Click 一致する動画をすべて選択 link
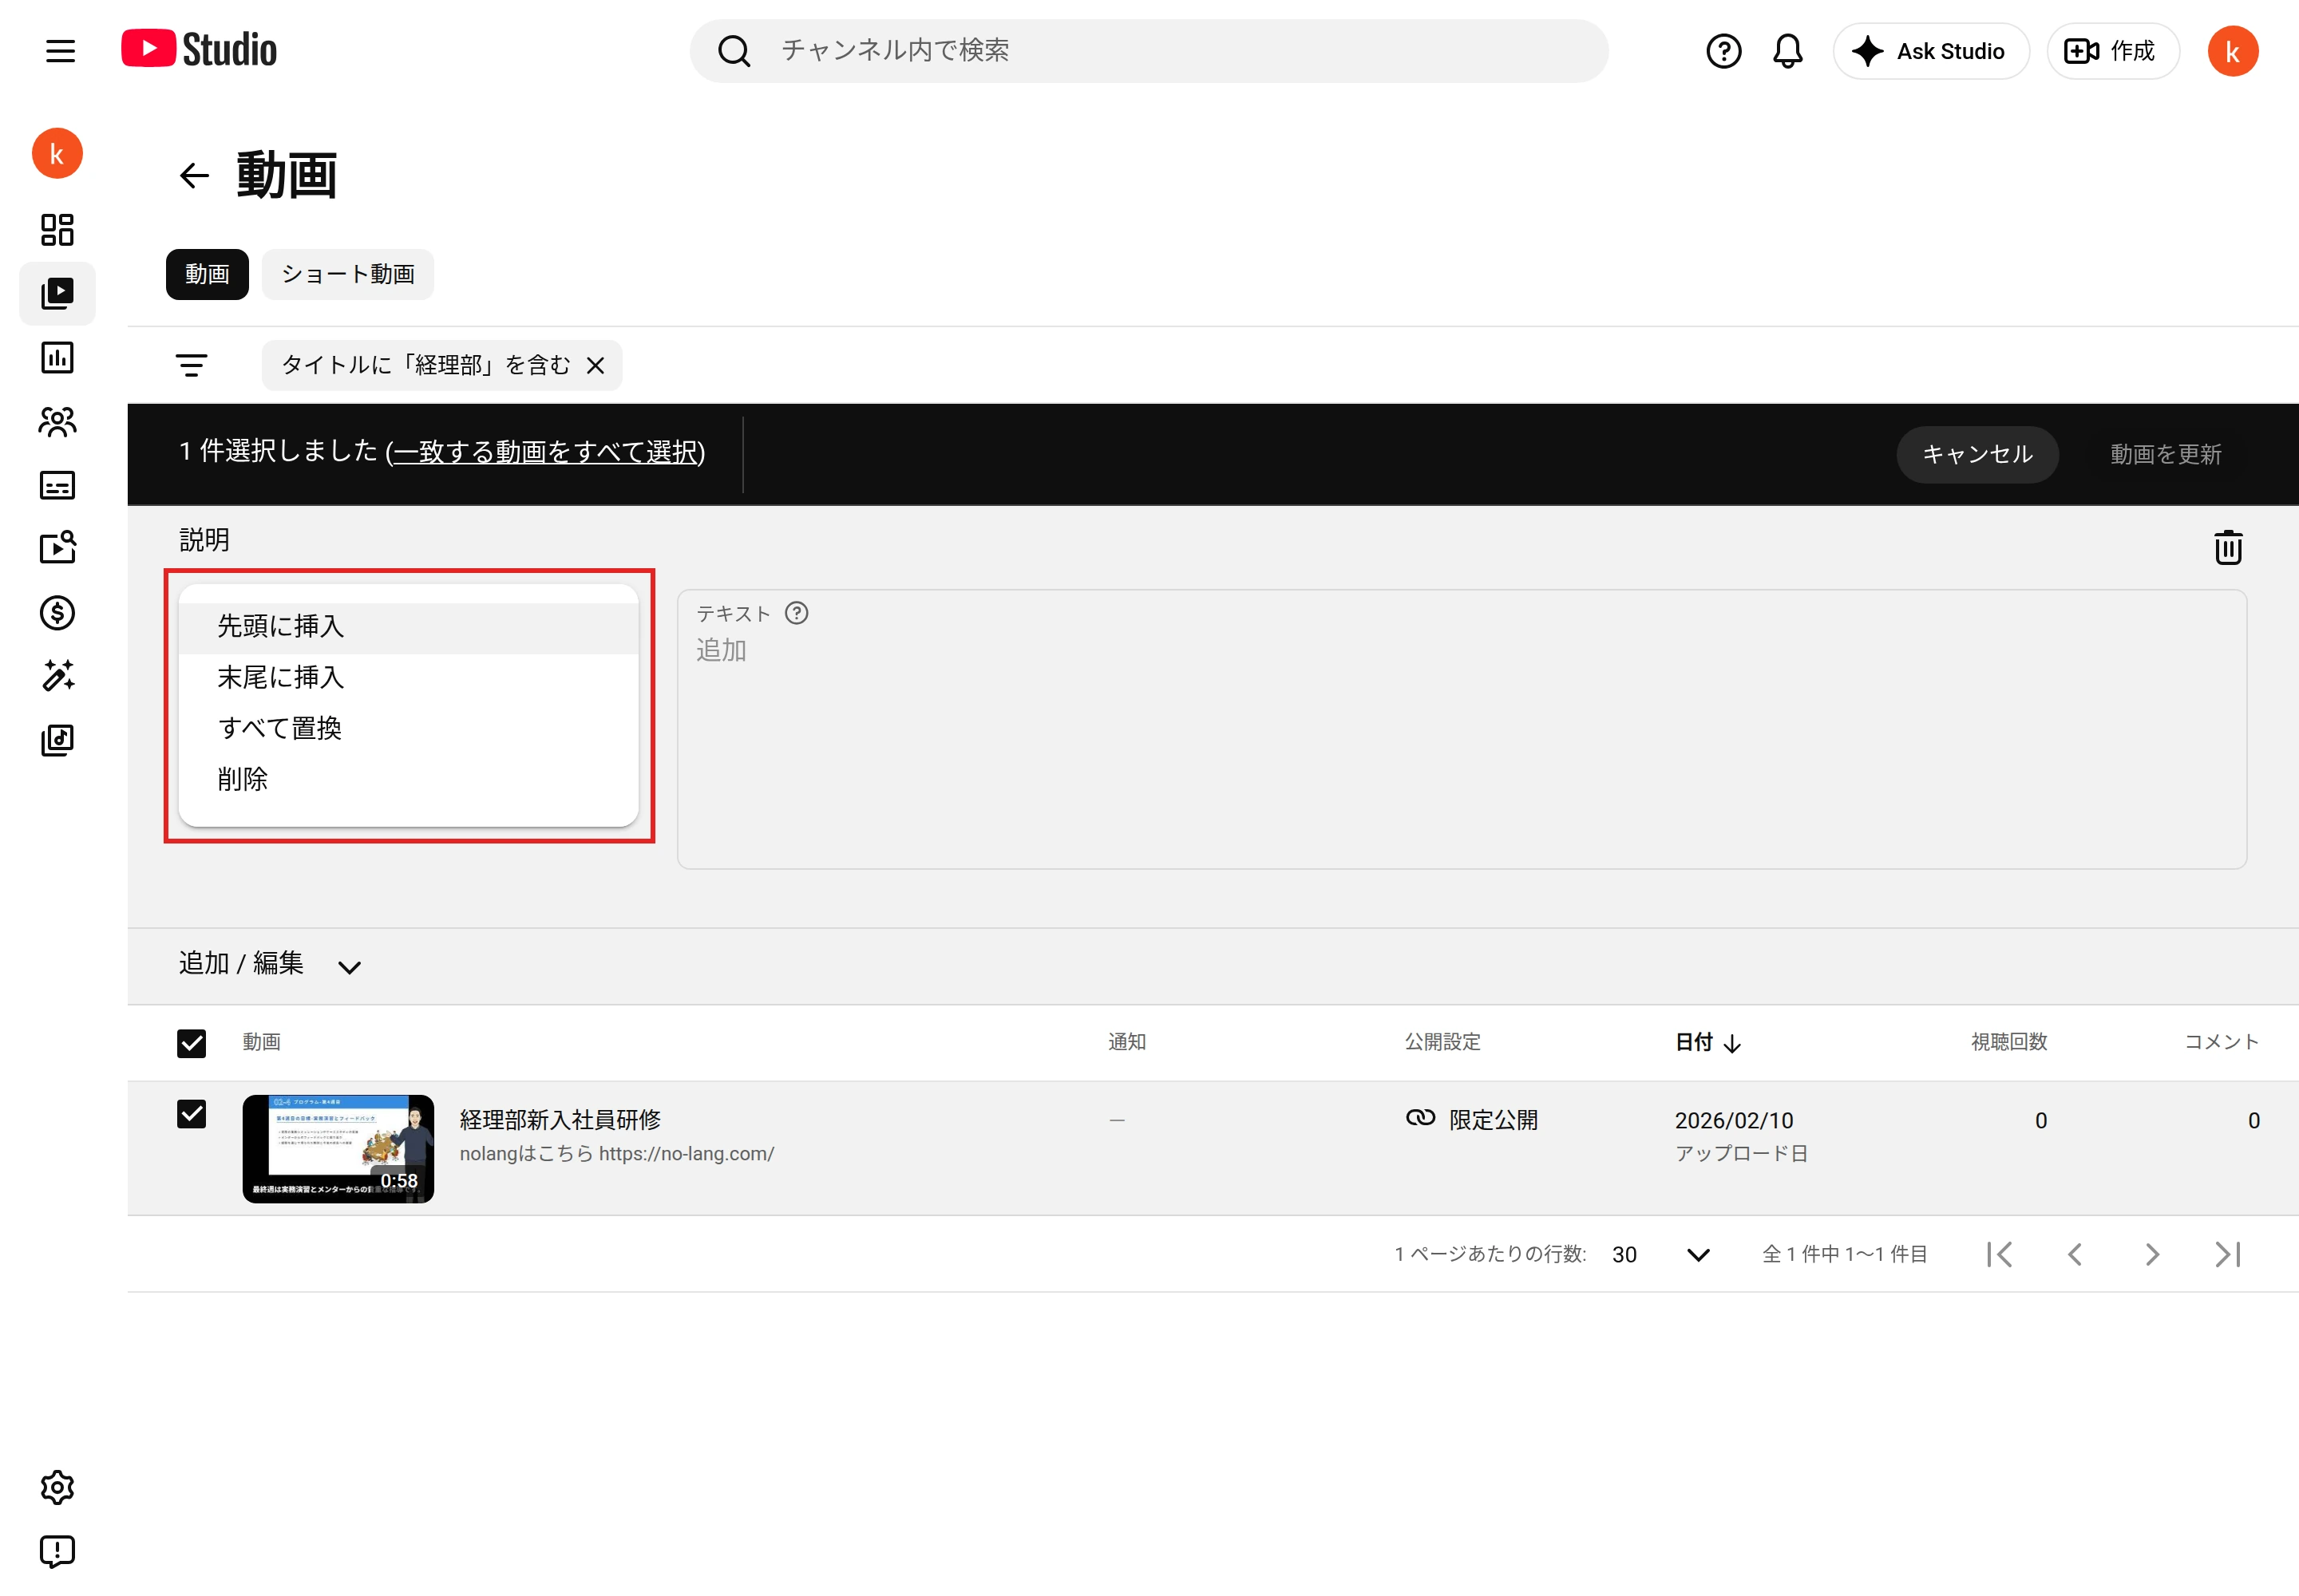Image resolution: width=2299 pixels, height=1596 pixels. 545,452
